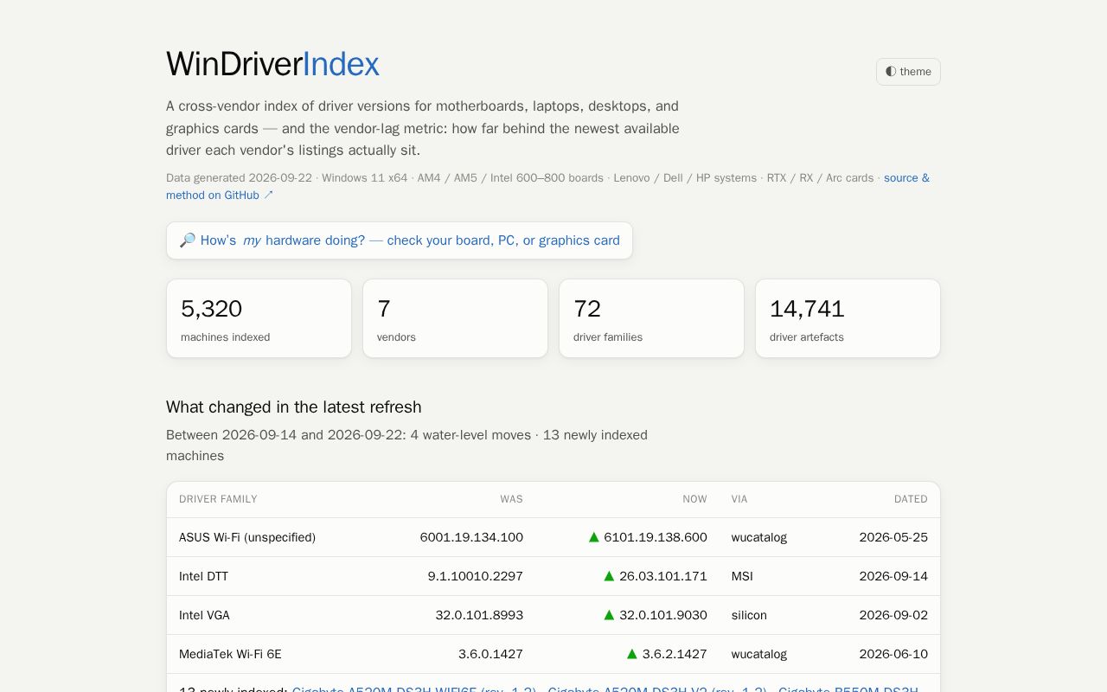Screen dimensions: 1107x692
Task: Click the green up arrow beside 3.6.2.1427
Action: [632, 654]
